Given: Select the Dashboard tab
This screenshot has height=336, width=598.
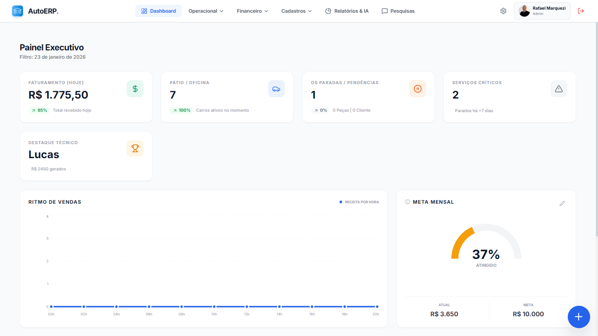Looking at the screenshot, I should coord(159,11).
